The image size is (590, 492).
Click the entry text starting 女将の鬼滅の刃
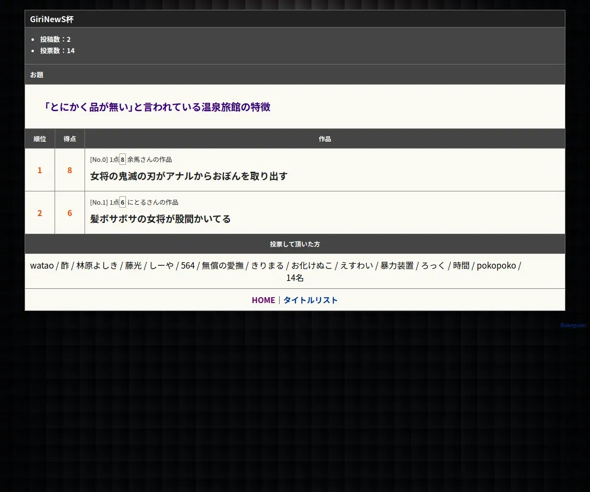[189, 176]
